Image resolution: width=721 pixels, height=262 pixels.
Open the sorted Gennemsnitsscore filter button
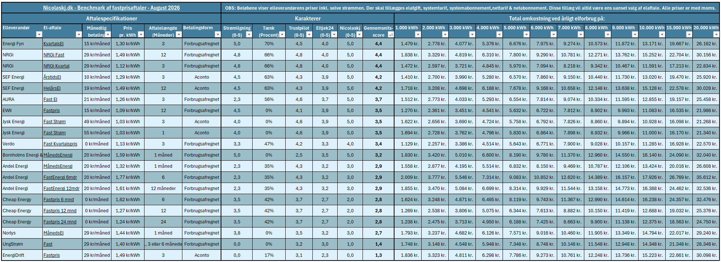[x=390, y=35]
